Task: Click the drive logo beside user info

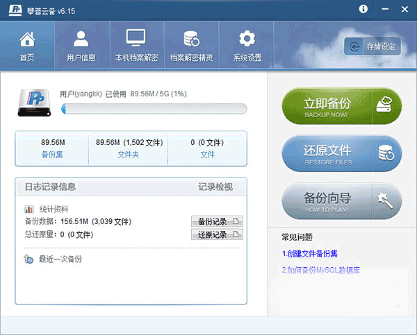Action: pyautogui.click(x=34, y=103)
